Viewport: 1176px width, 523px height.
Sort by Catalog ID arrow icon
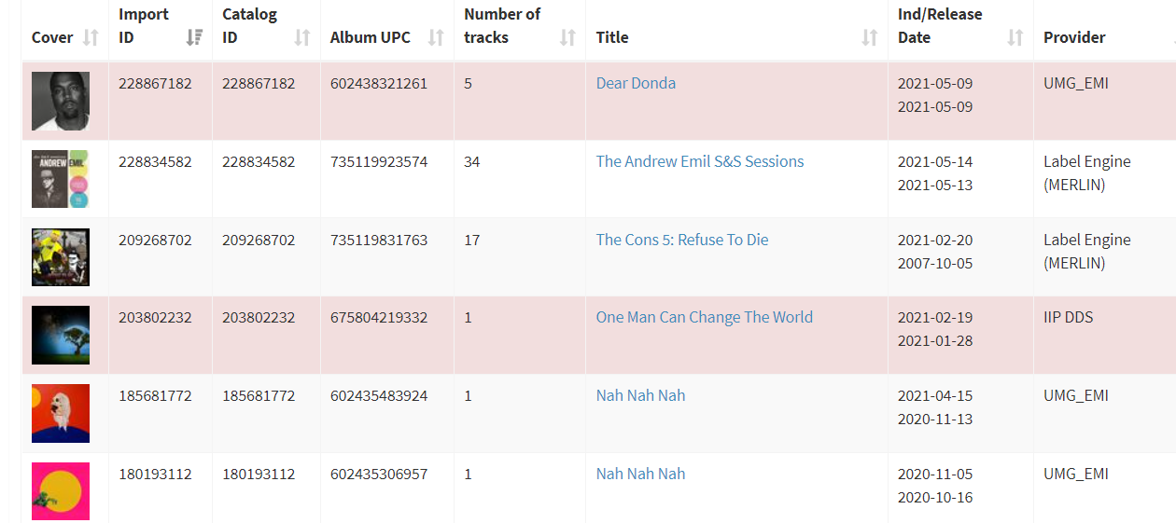click(301, 37)
